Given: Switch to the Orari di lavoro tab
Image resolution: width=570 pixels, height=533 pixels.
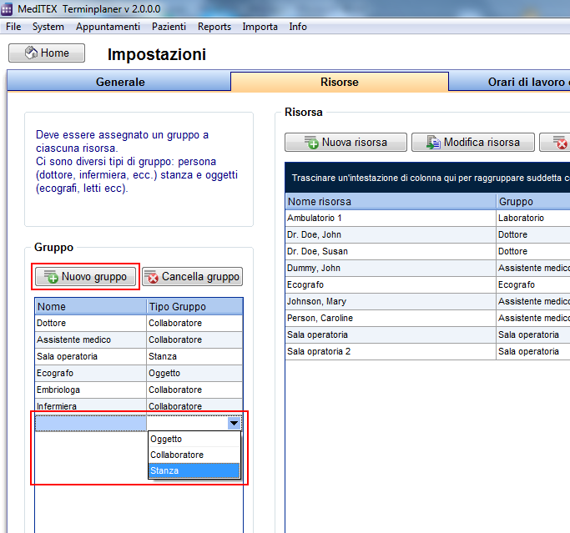Looking at the screenshot, I should click(x=510, y=82).
